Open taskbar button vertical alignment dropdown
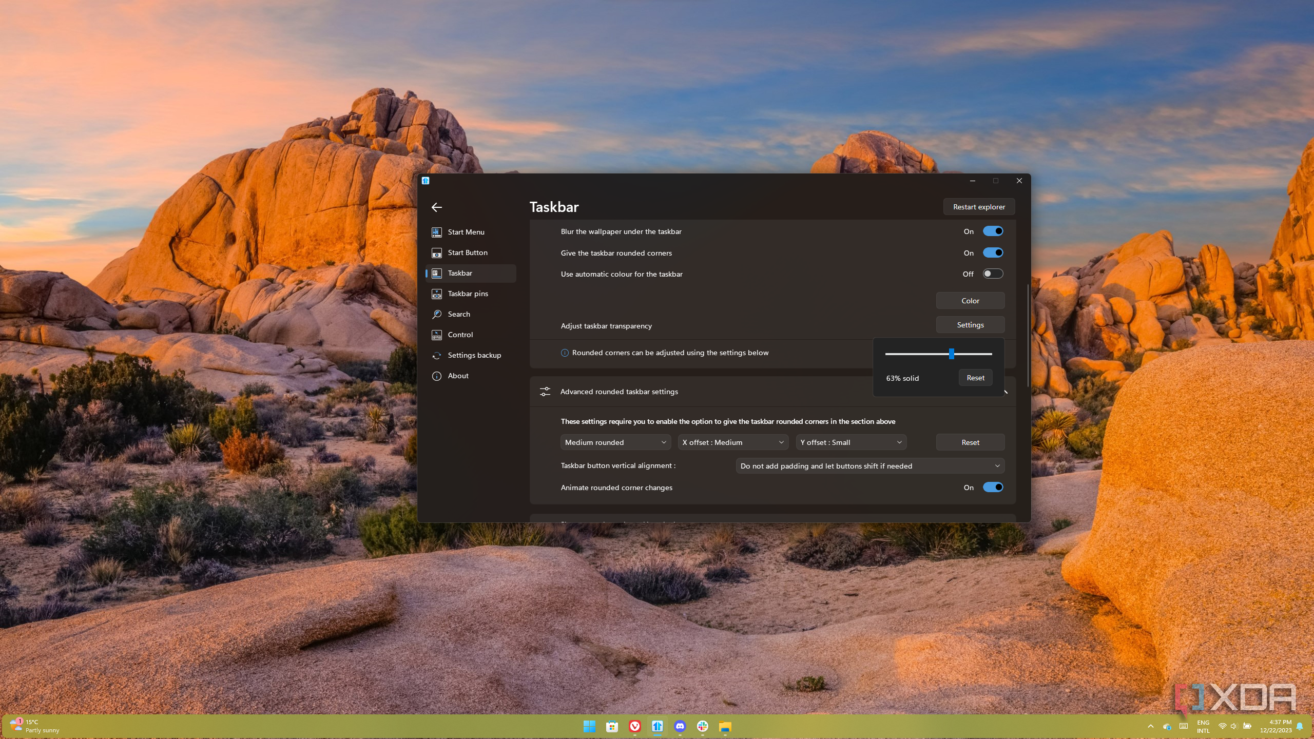Image resolution: width=1314 pixels, height=739 pixels. [x=870, y=466]
